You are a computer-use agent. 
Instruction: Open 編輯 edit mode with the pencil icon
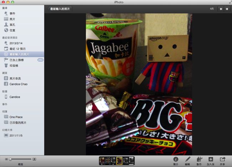(x=188, y=161)
